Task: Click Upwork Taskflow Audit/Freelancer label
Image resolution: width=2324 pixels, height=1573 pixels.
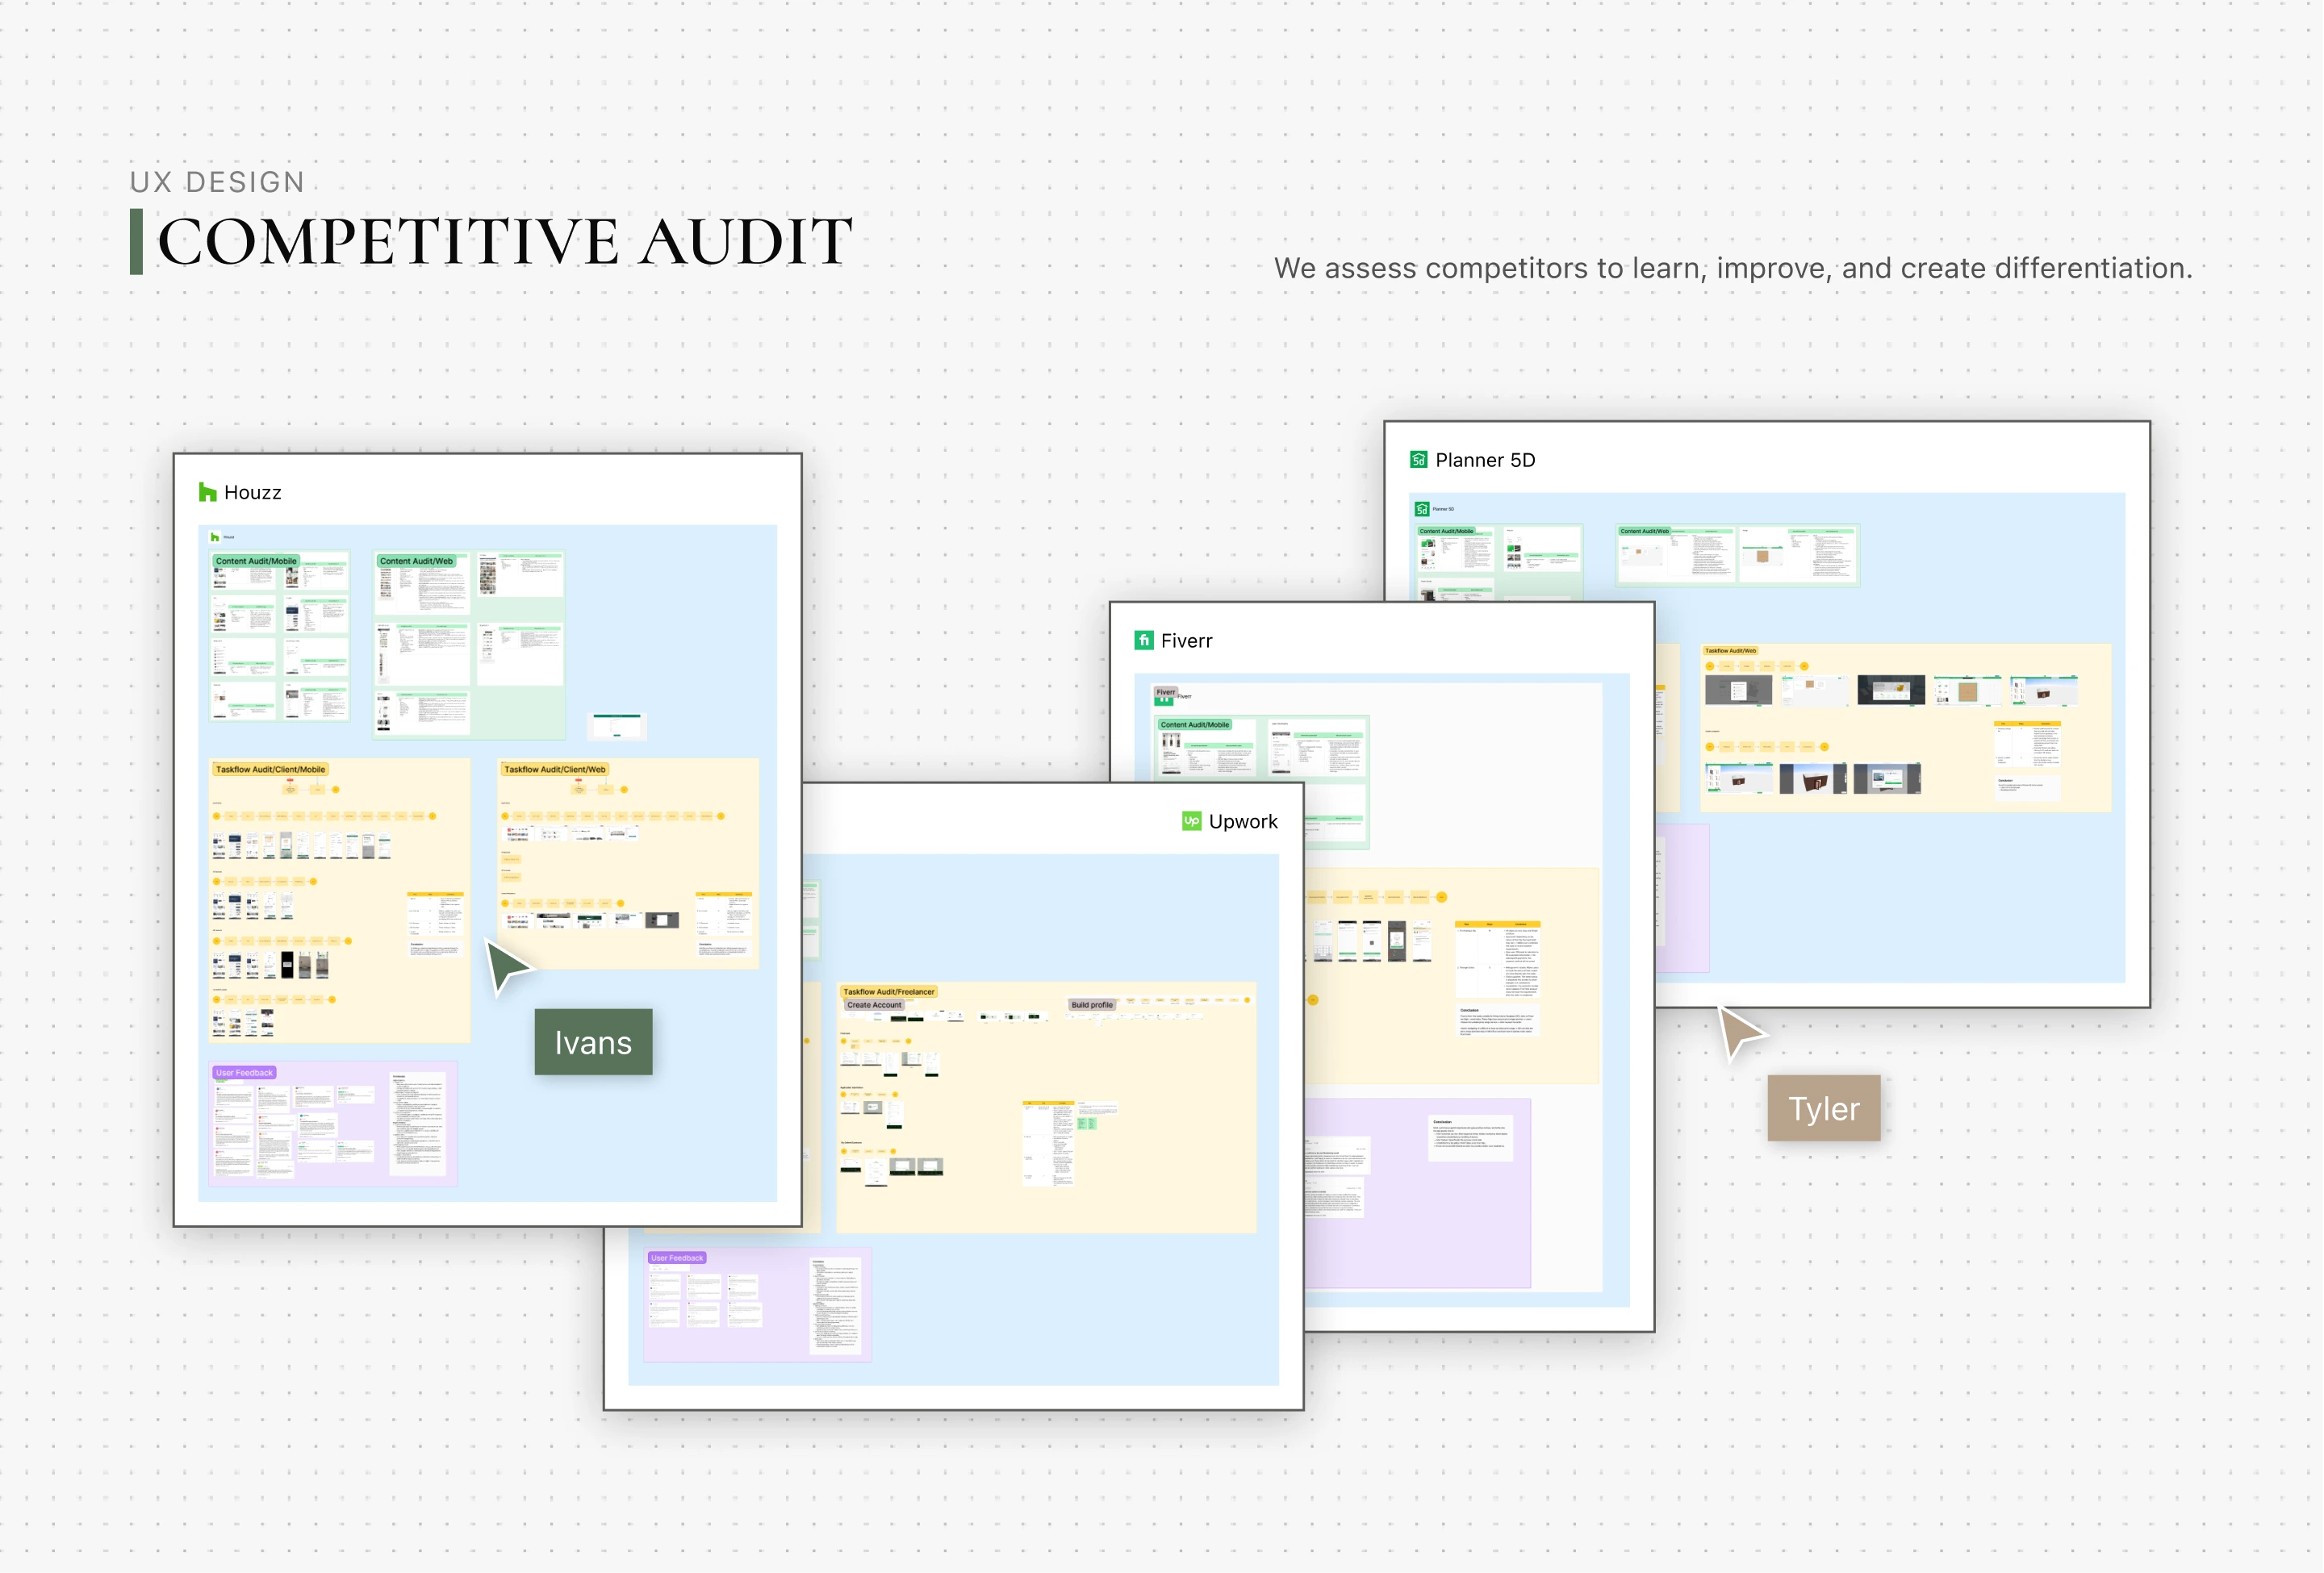Action: (888, 991)
